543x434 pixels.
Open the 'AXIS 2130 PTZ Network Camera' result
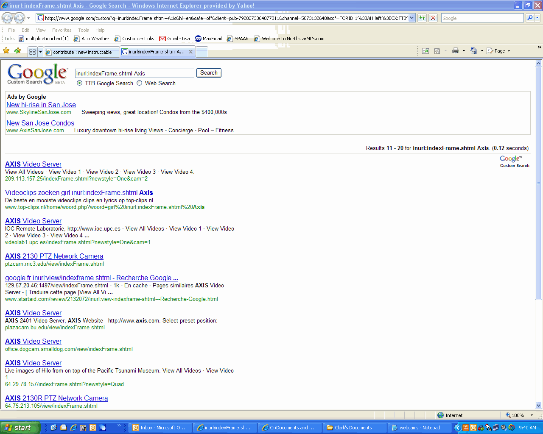coord(54,256)
